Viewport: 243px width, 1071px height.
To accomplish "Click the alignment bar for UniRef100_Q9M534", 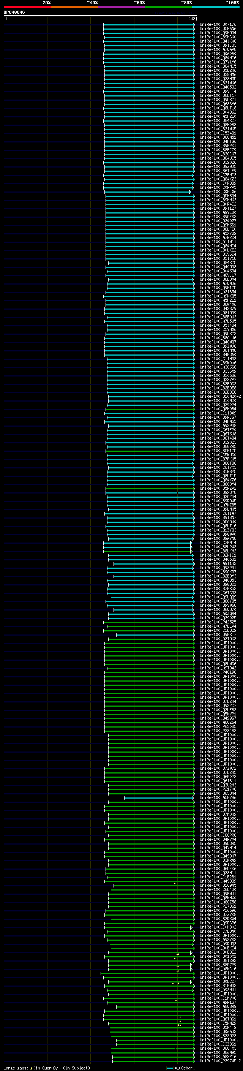I will [149, 33].
